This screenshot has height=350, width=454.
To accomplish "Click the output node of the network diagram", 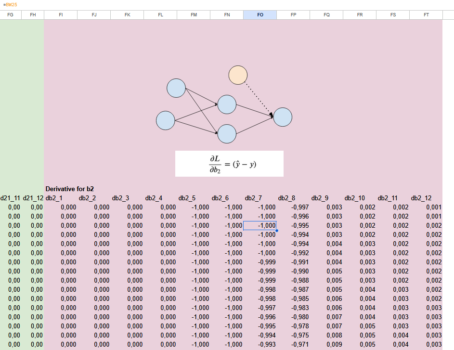I will tap(283, 117).
